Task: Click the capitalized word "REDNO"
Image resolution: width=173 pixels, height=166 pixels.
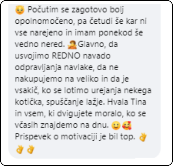Action: [x=66, y=55]
